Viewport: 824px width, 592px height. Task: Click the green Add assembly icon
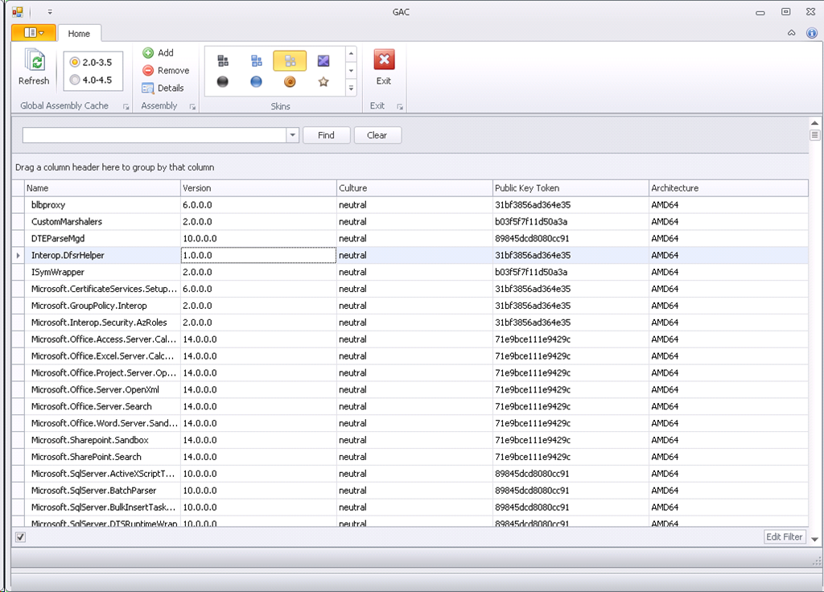pyautogui.click(x=148, y=52)
